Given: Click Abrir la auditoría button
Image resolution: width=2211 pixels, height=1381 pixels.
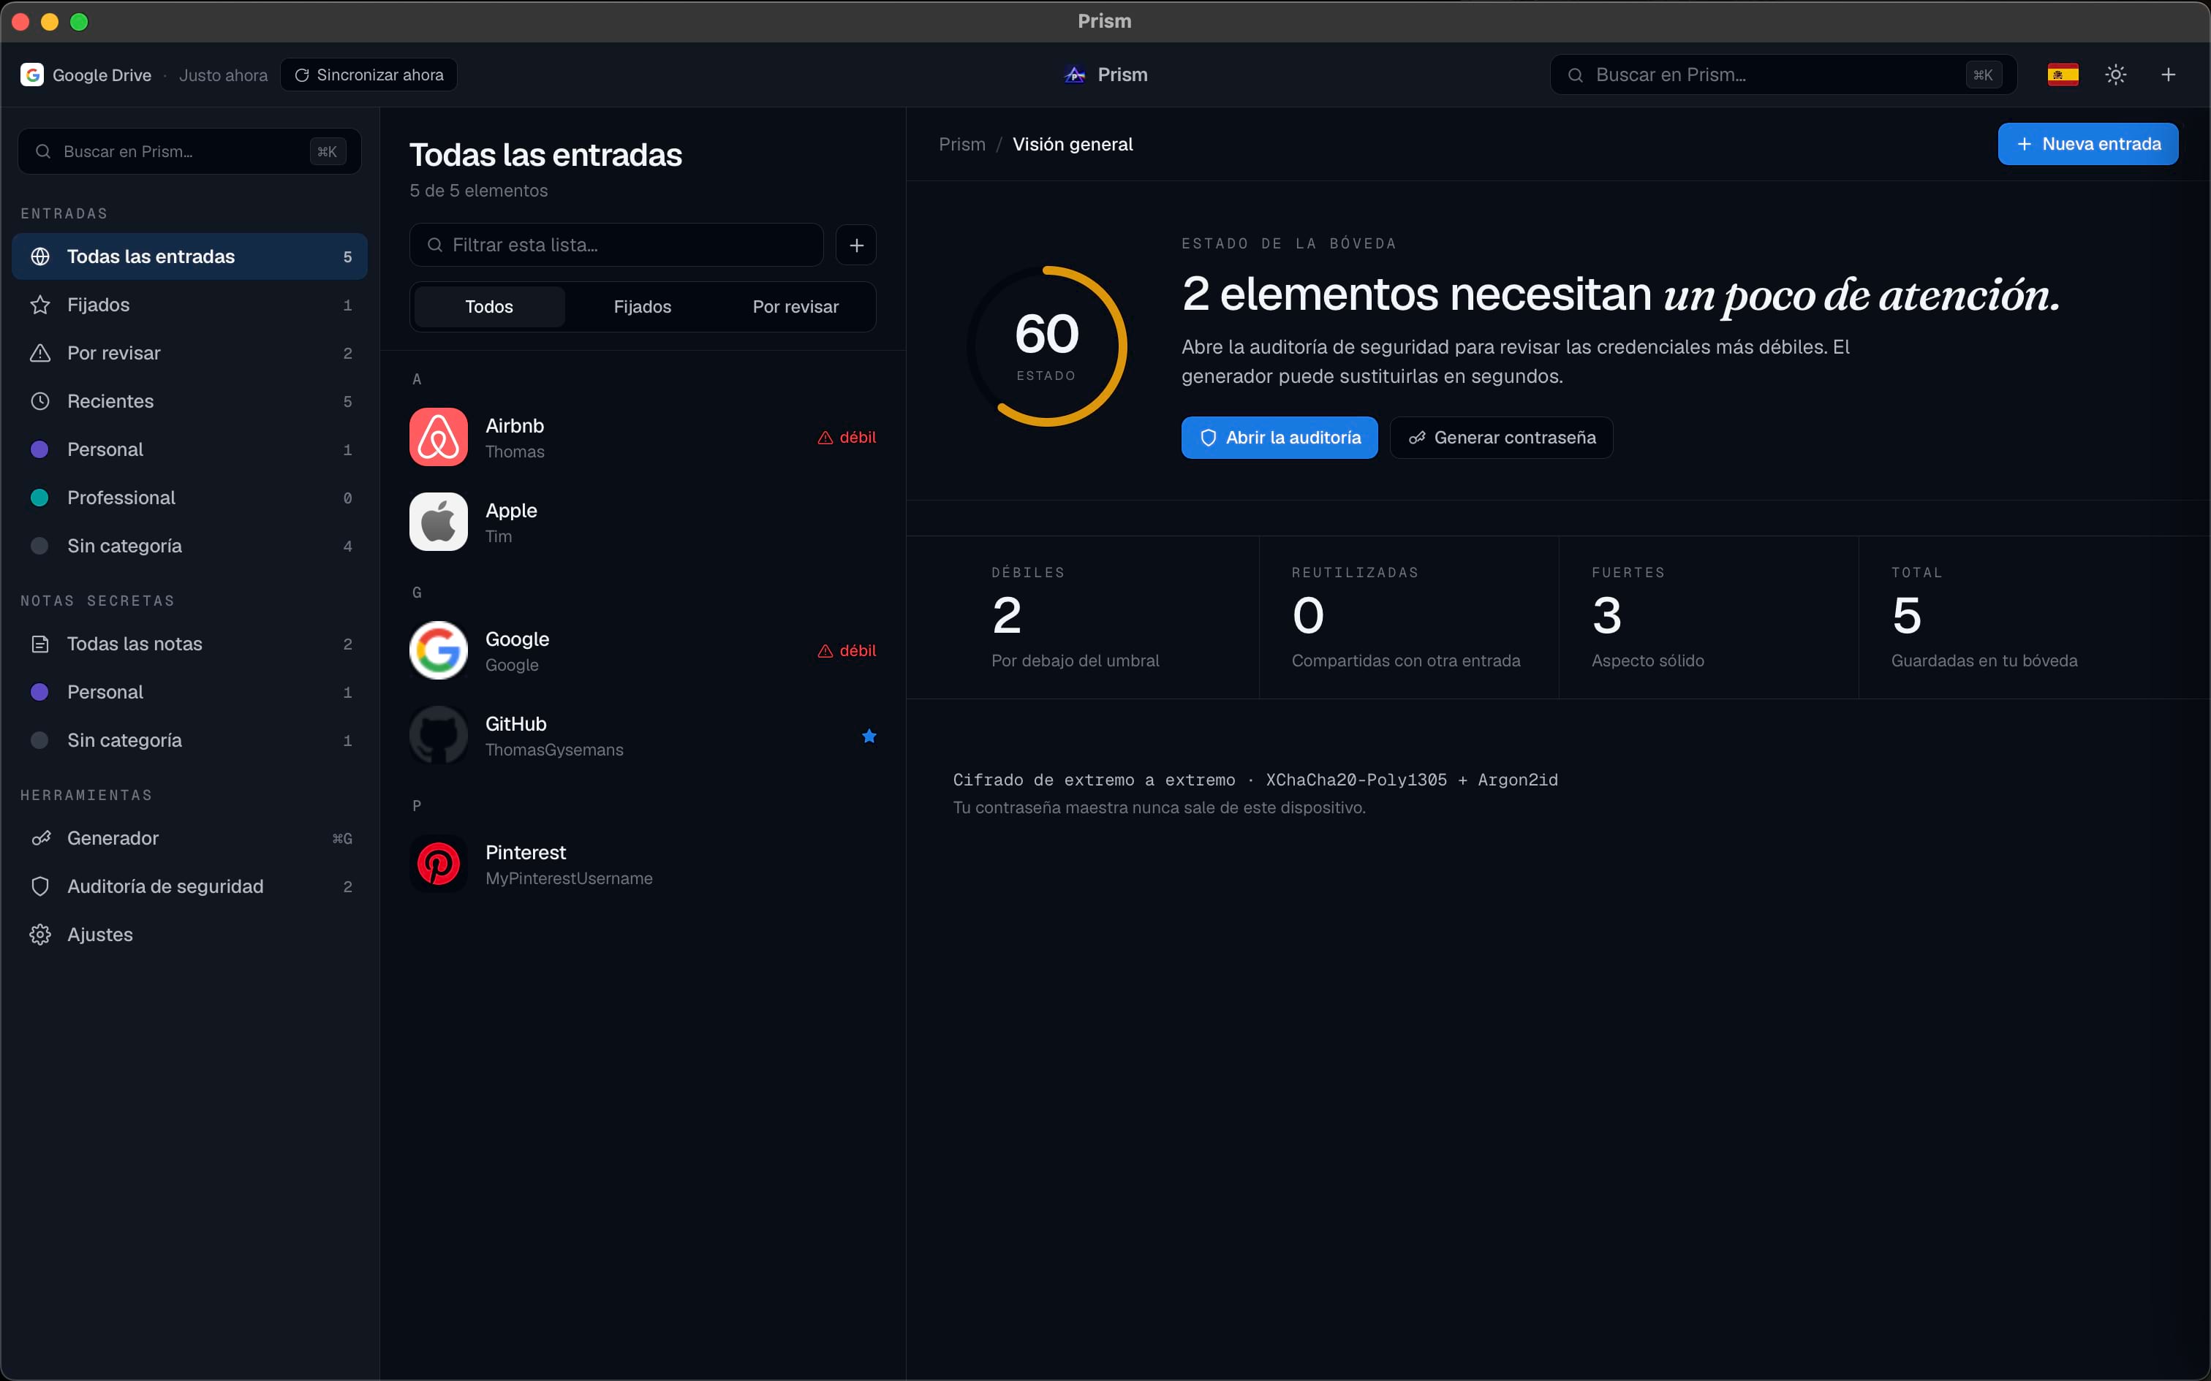Looking at the screenshot, I should 1279,438.
